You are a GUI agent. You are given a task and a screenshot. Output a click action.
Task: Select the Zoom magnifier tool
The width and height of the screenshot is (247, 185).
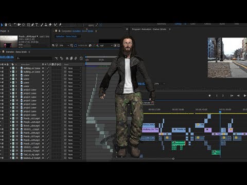(x=10, y=25)
